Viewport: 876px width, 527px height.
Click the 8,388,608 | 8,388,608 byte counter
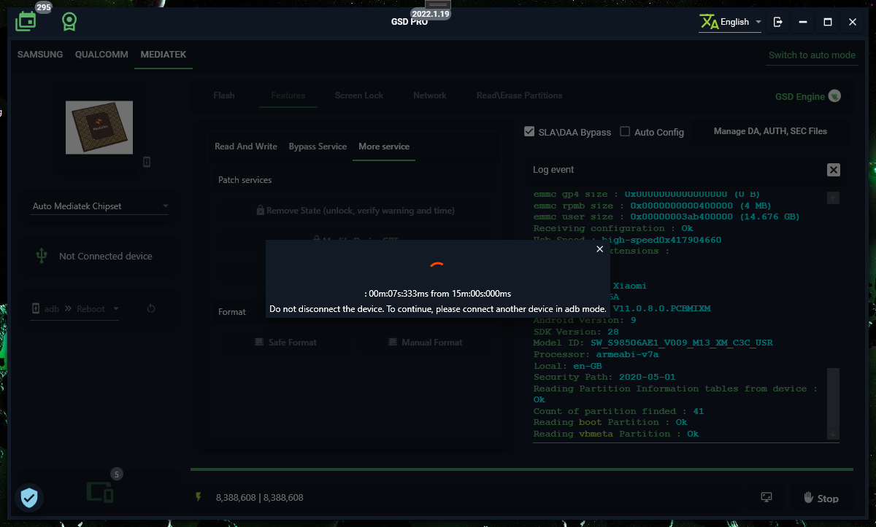coord(259,498)
